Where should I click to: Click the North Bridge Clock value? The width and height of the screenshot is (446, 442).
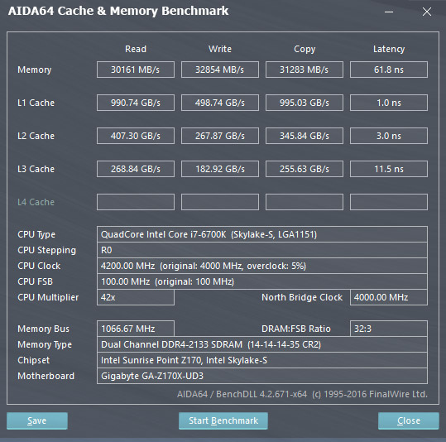click(389, 297)
